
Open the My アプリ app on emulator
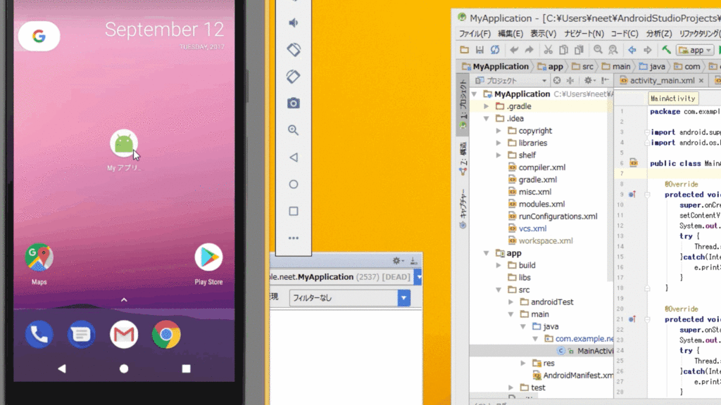[124, 144]
